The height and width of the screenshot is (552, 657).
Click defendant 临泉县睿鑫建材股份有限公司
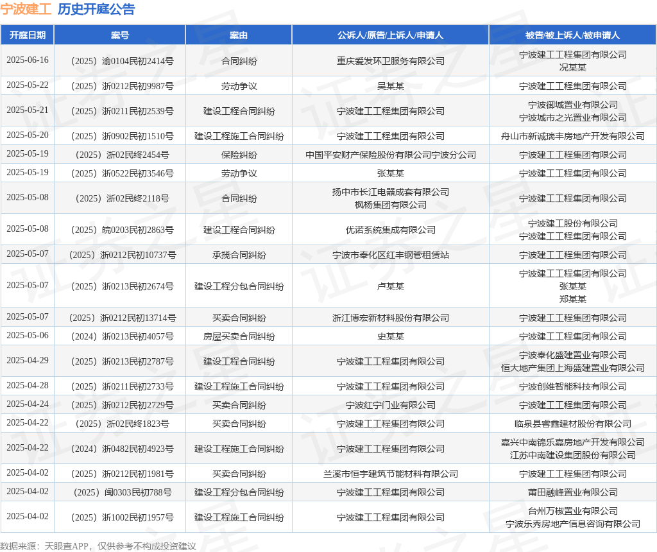tap(573, 424)
